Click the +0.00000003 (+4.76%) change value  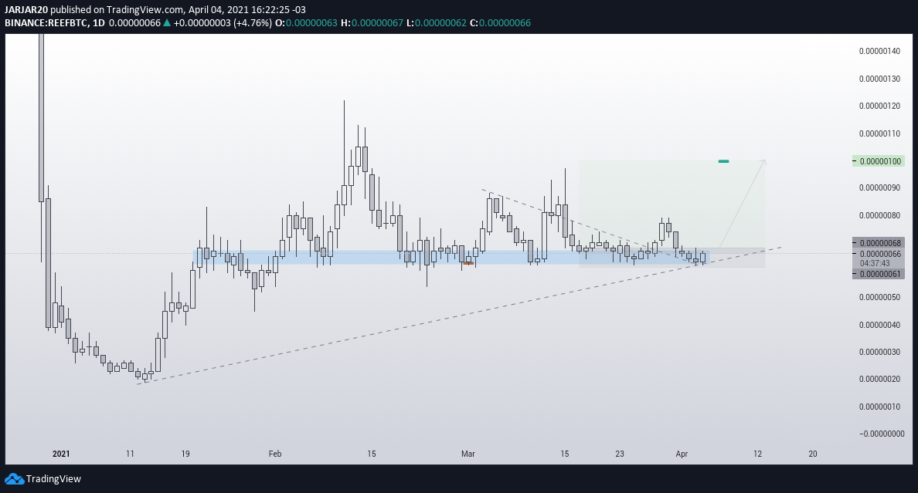223,23
